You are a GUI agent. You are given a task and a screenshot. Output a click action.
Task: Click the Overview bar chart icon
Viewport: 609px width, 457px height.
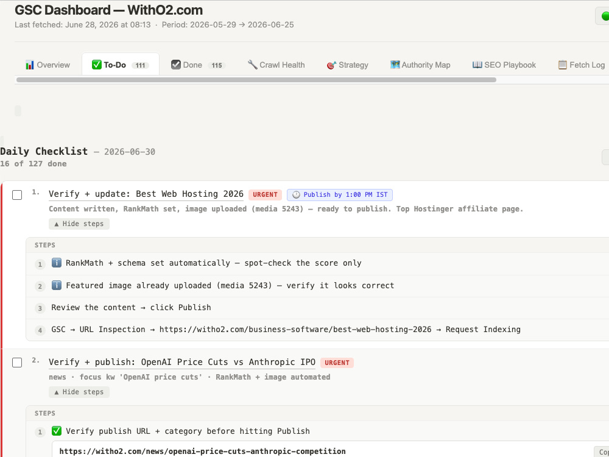click(x=29, y=65)
